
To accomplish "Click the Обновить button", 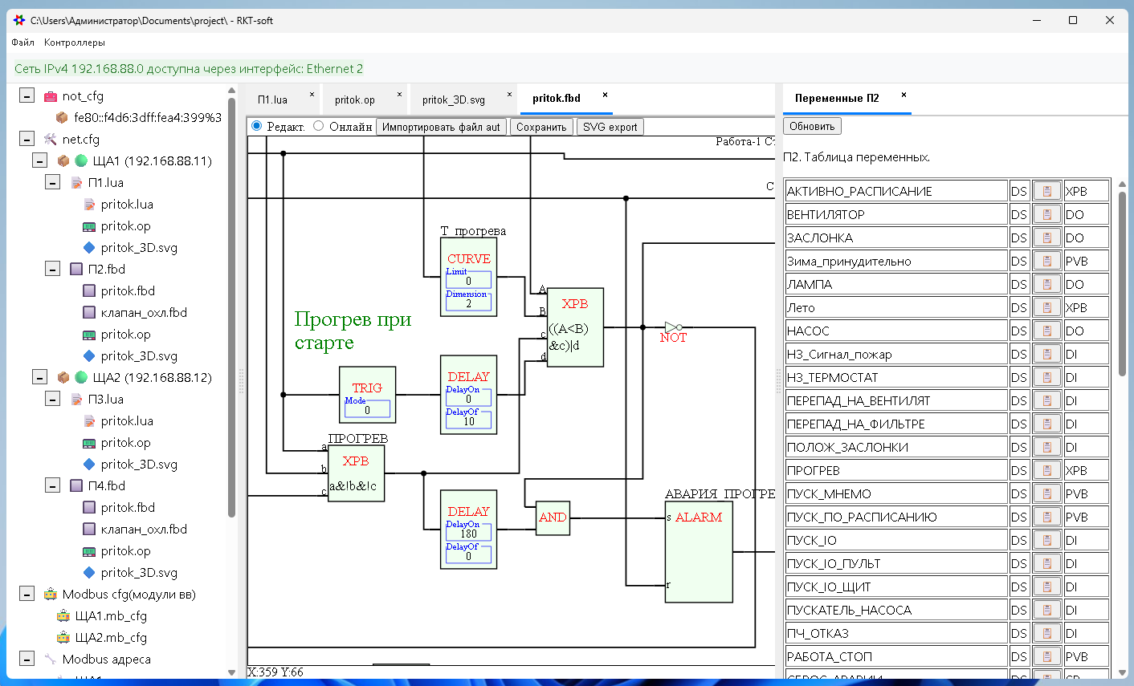I will [811, 126].
